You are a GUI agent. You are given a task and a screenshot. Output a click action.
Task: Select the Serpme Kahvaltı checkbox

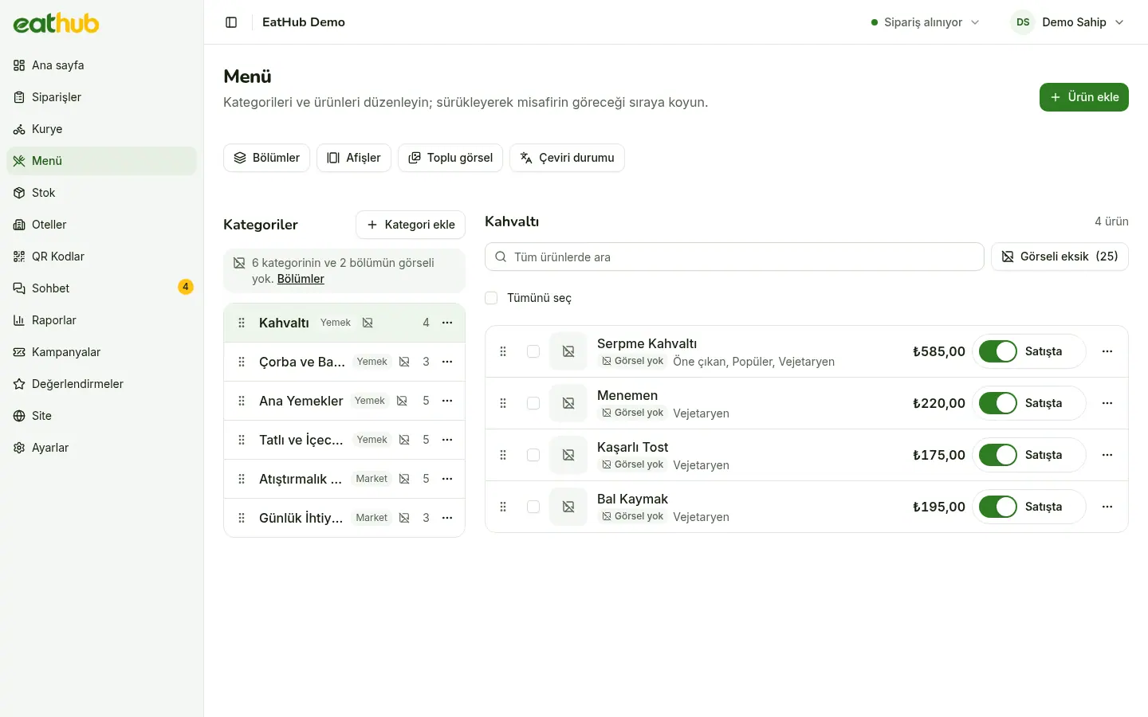(533, 351)
